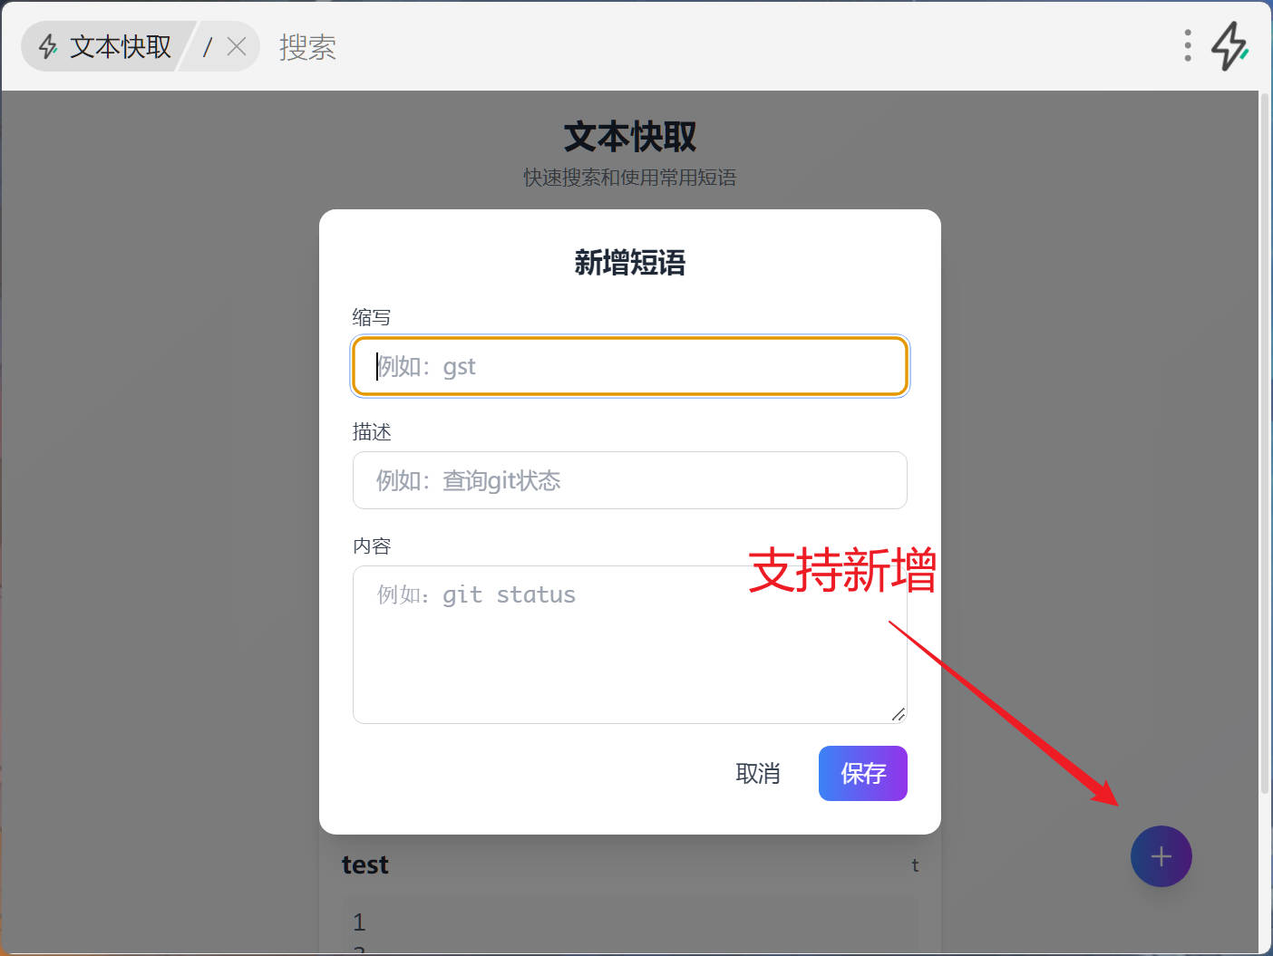The height and width of the screenshot is (956, 1273).
Task: Click the 新增短语 dialog heading
Action: [629, 263]
